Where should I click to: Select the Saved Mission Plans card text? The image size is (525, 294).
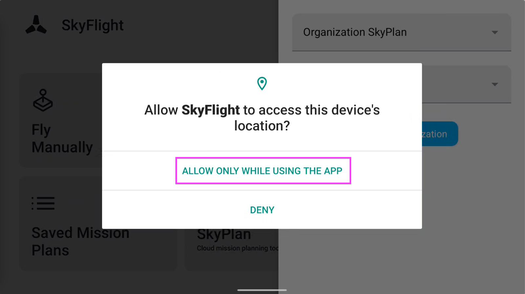click(x=80, y=242)
